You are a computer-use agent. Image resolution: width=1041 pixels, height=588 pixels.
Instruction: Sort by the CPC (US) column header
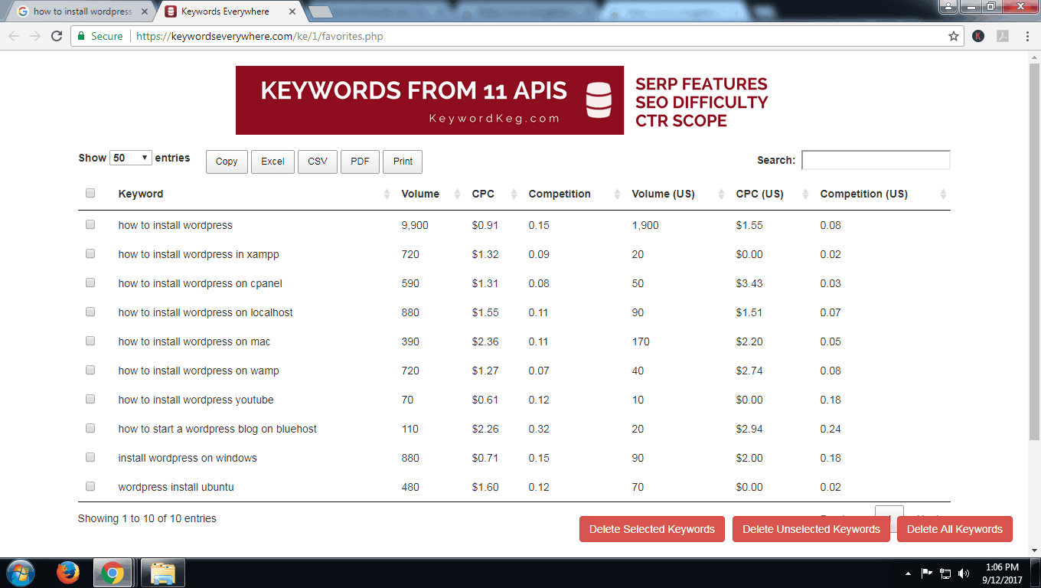coord(770,194)
